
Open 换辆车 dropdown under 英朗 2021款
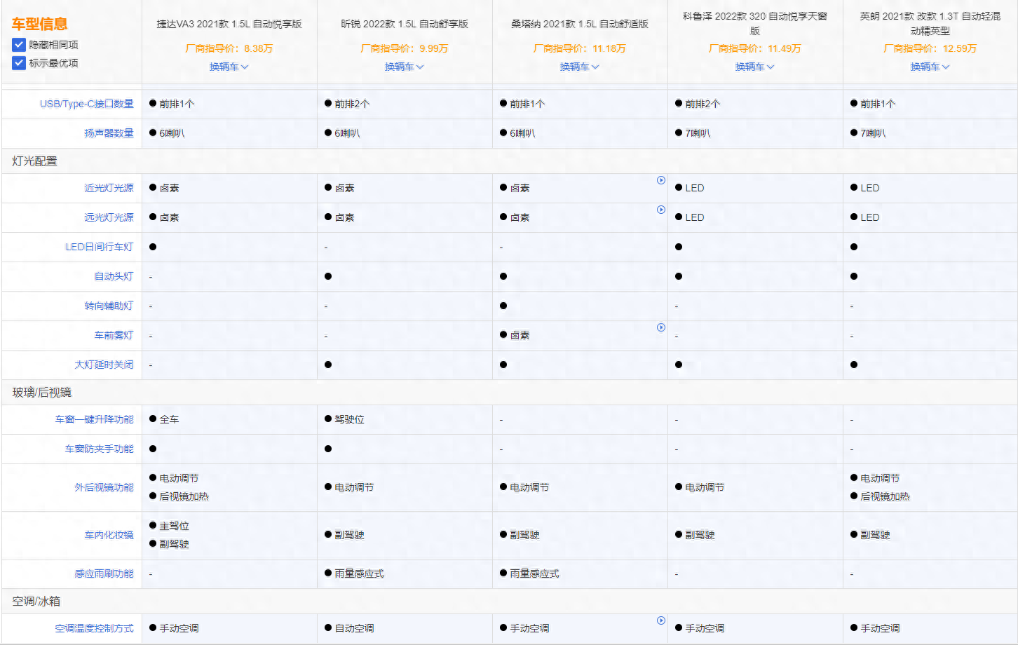click(930, 67)
